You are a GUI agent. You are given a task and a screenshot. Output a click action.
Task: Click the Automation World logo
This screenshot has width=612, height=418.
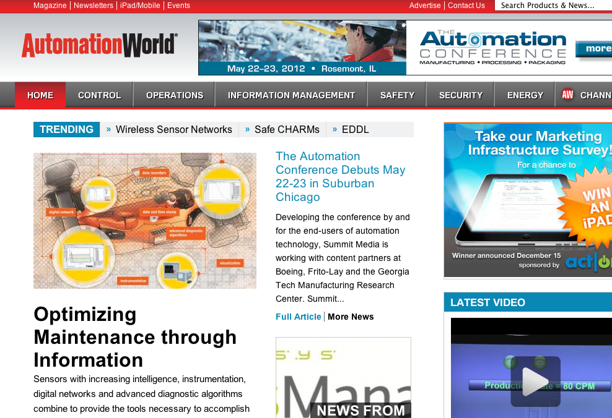click(x=99, y=45)
